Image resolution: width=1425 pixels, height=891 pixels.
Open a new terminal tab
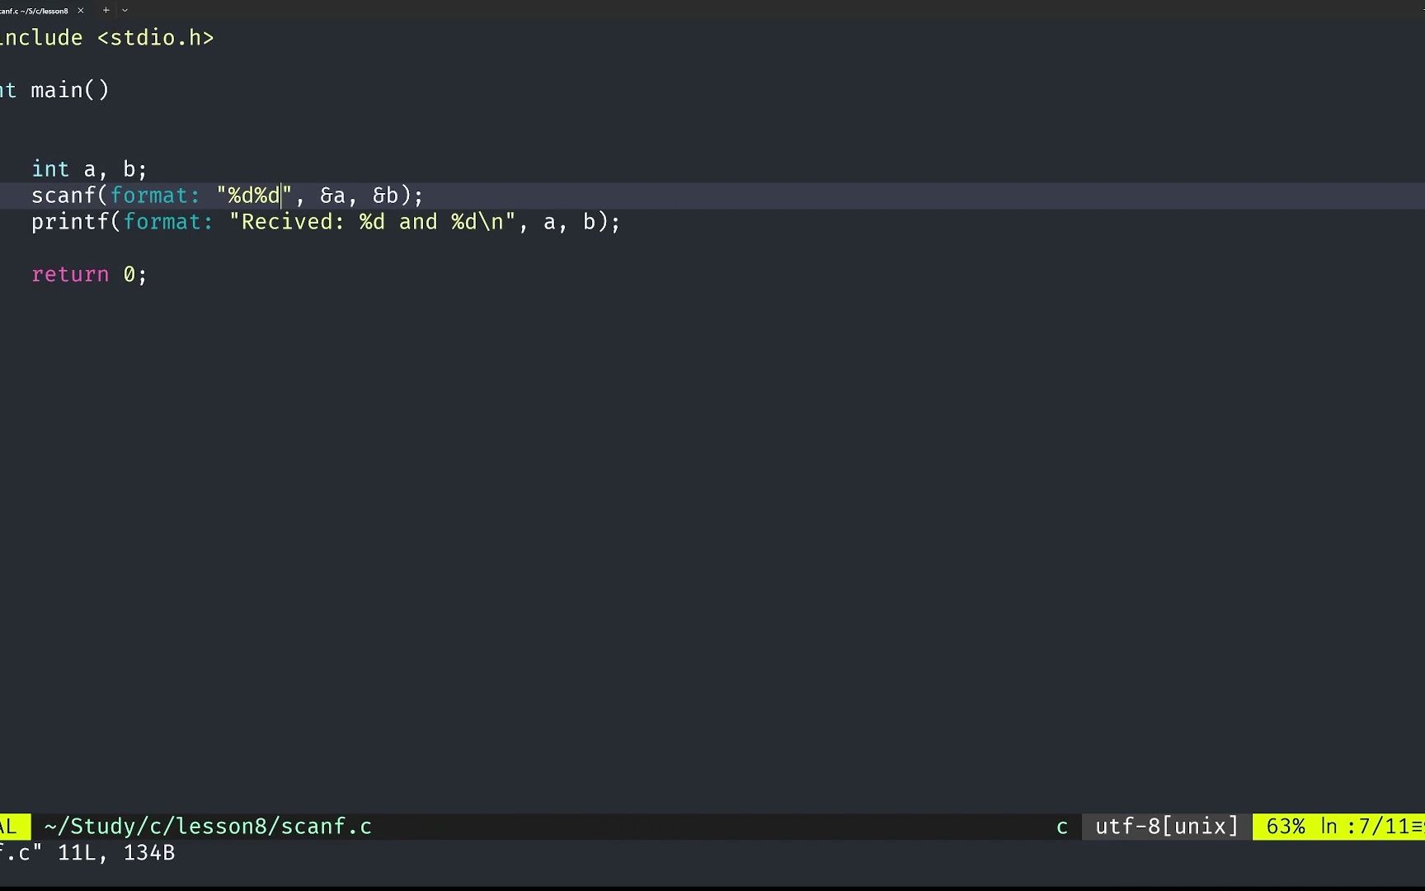point(106,11)
